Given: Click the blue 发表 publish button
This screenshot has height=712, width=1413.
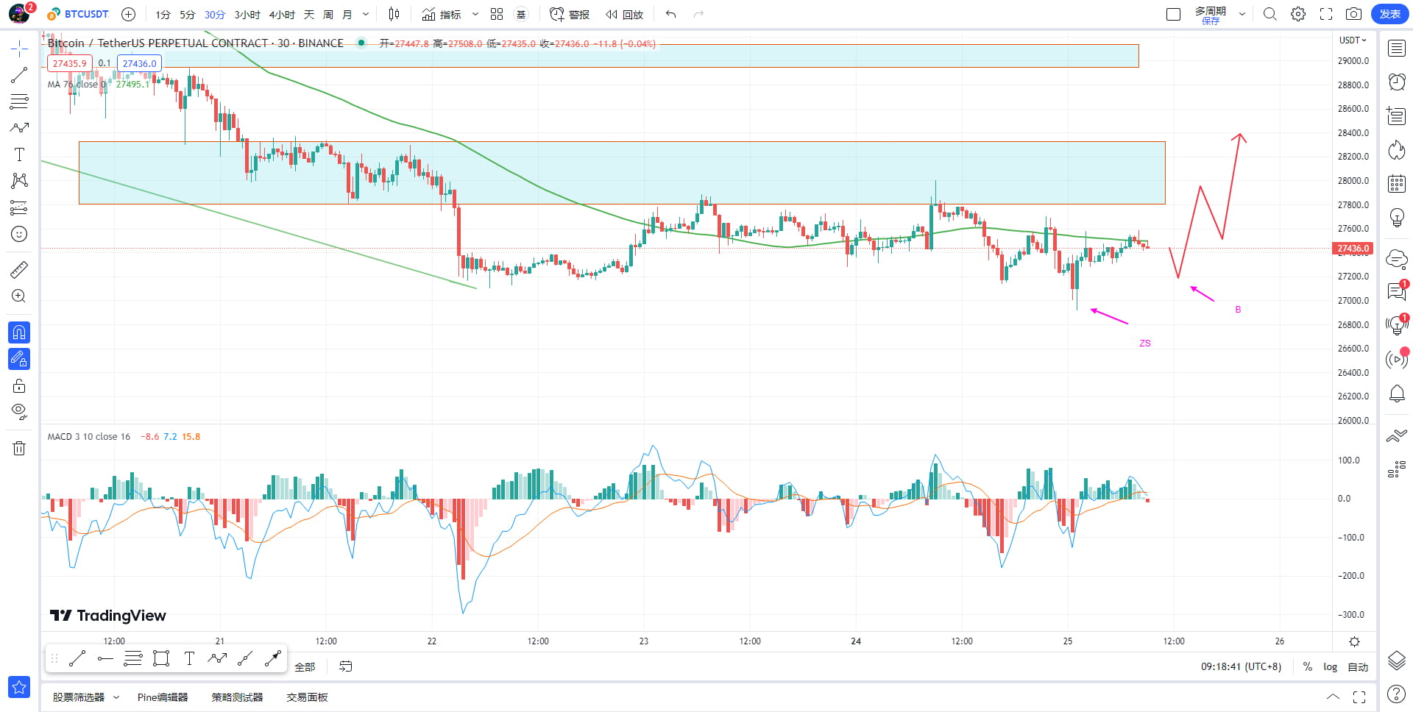Looking at the screenshot, I should click(x=1390, y=14).
